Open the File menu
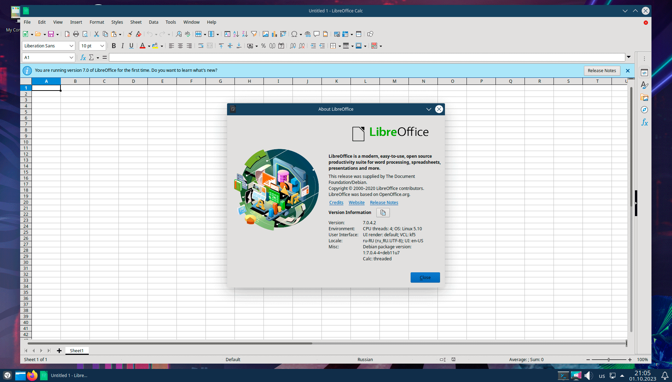 coord(27,22)
